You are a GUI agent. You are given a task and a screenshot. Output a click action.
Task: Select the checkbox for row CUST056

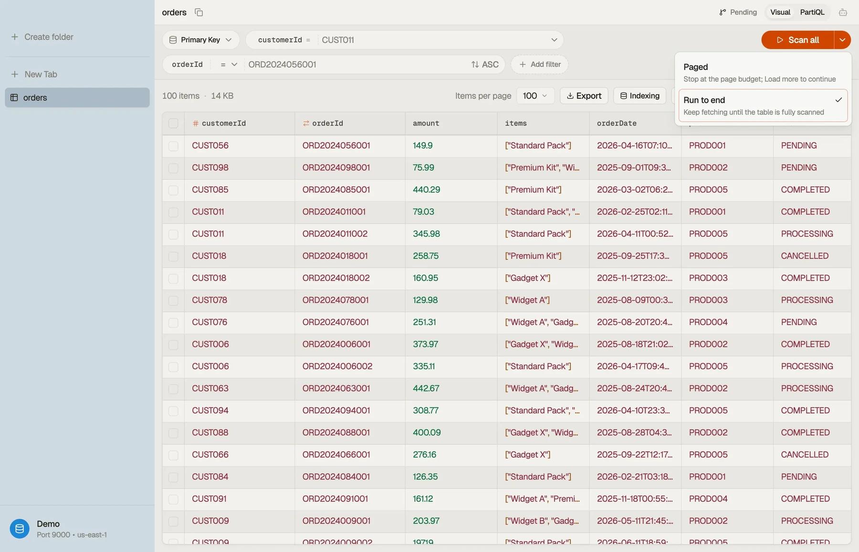pyautogui.click(x=173, y=146)
